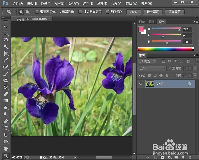Image resolution: width=199 pixels, height=160 pixels.
Task: Select the Gradient tool
Action: [x=6, y=101]
